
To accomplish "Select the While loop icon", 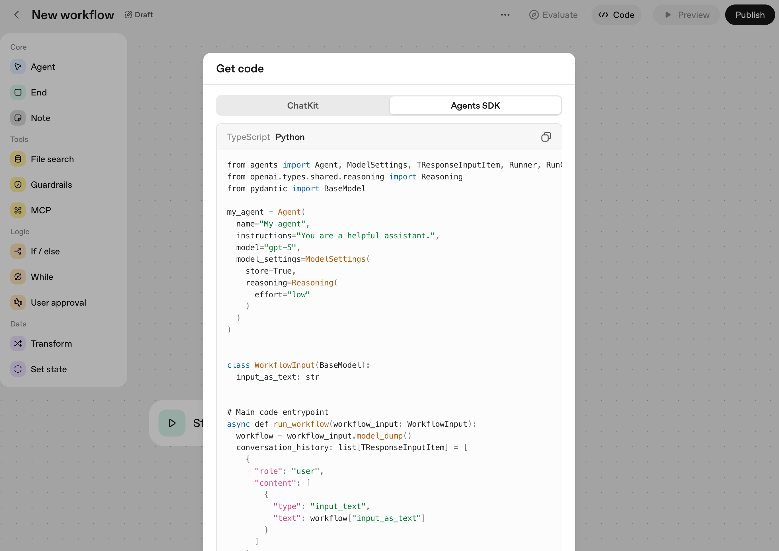I will coord(18,277).
